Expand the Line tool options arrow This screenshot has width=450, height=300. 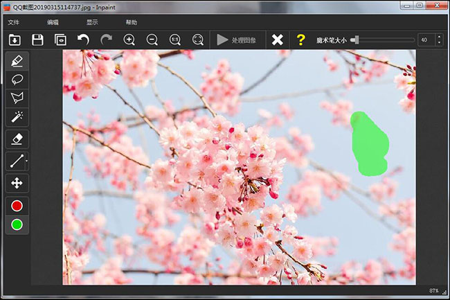[x=27, y=161]
